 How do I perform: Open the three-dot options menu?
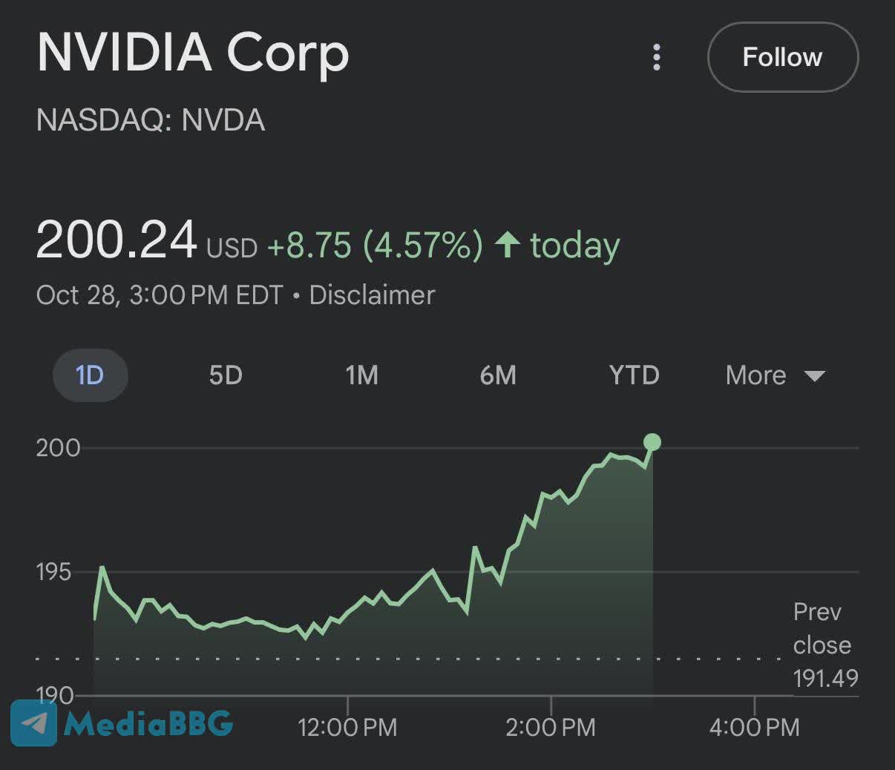656,57
